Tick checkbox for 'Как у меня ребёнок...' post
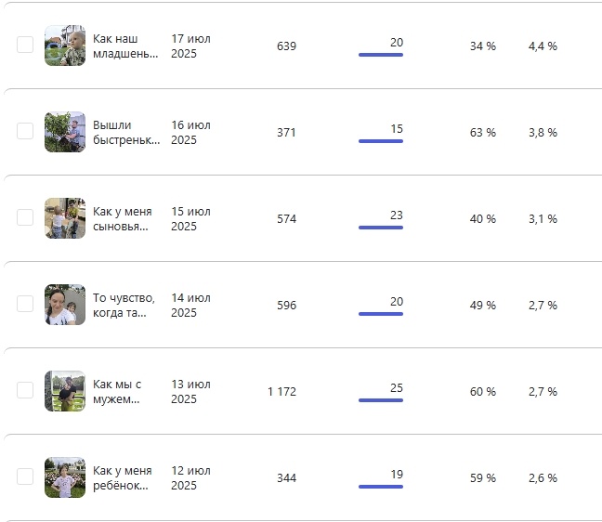The image size is (602, 522). 25,477
